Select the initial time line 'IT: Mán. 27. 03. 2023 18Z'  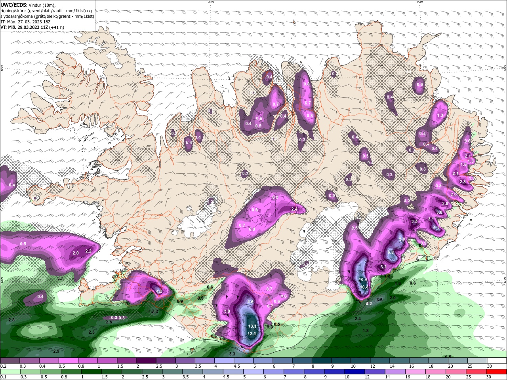click(x=25, y=22)
